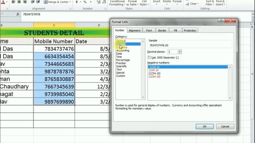Image resolution: width=255 pixels, height=143 pixels.
Task: Apply accounting dollar number format
Action: pyautogui.click(x=76, y=2)
